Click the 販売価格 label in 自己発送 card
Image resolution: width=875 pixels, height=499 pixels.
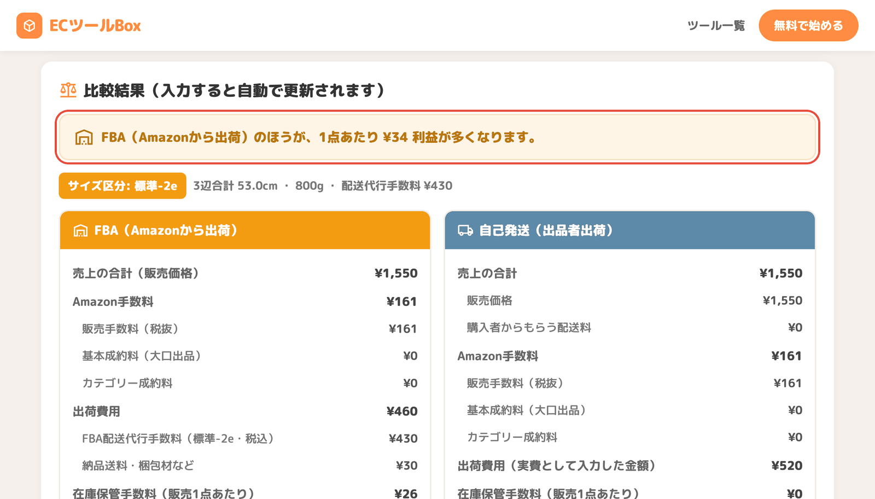(x=489, y=301)
